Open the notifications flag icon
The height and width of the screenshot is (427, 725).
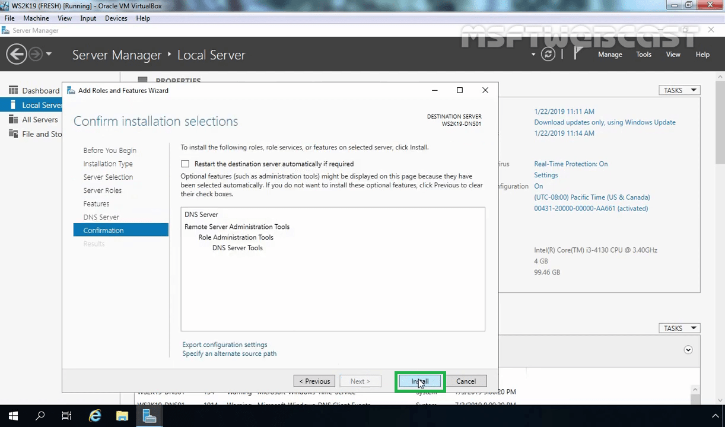click(x=578, y=54)
